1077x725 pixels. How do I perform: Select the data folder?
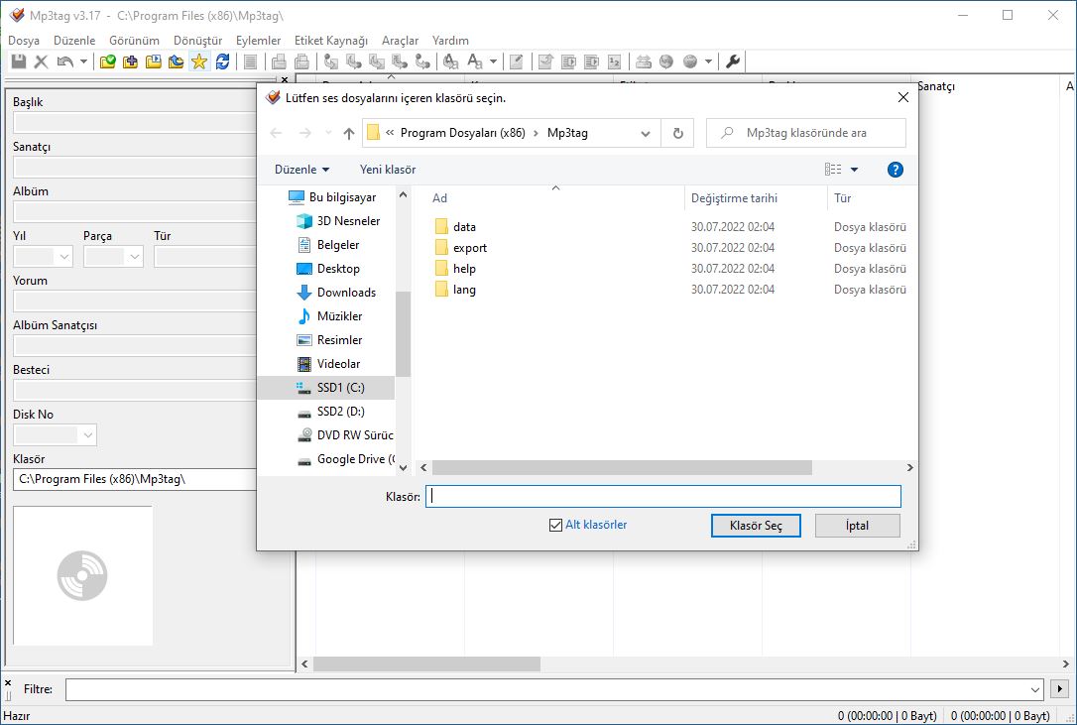(x=464, y=227)
